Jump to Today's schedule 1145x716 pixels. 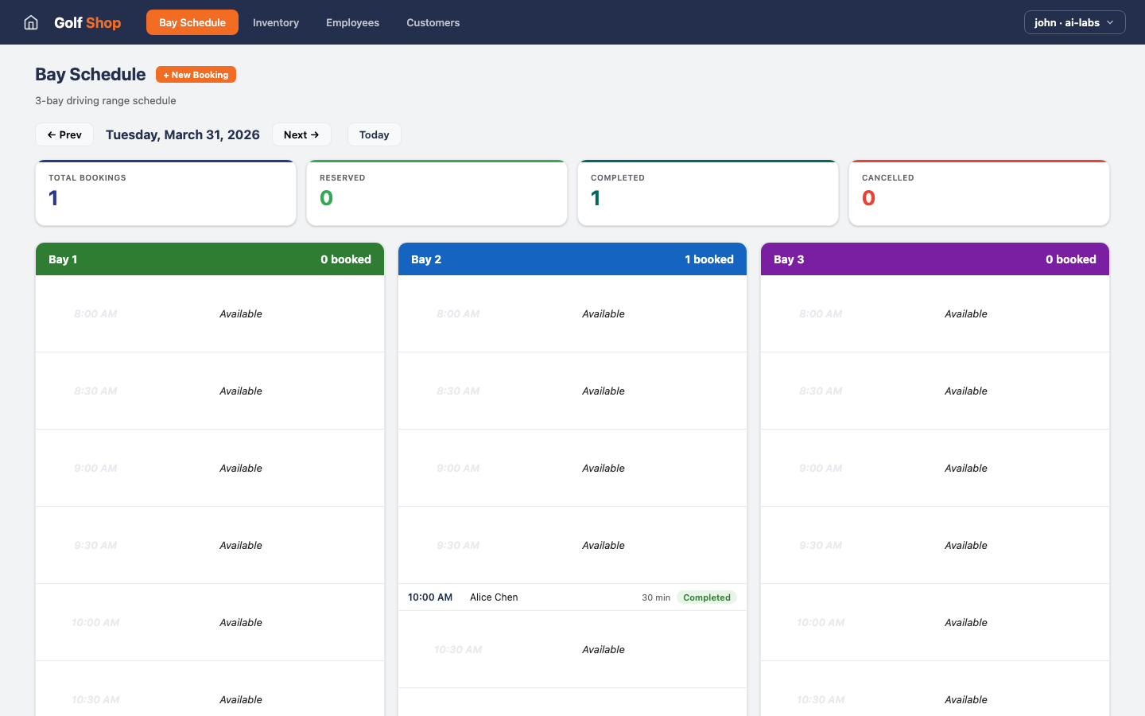374,134
